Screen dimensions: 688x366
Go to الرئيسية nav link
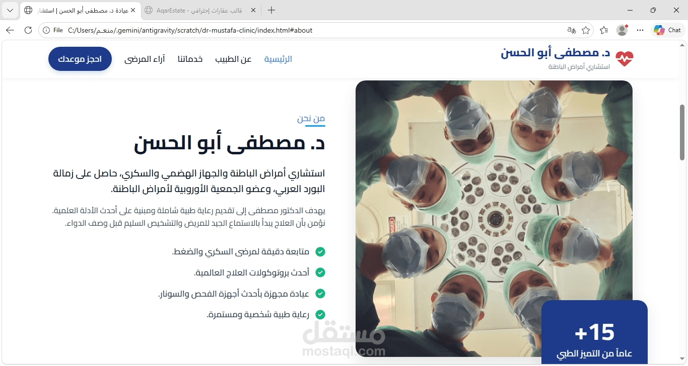[x=278, y=59]
